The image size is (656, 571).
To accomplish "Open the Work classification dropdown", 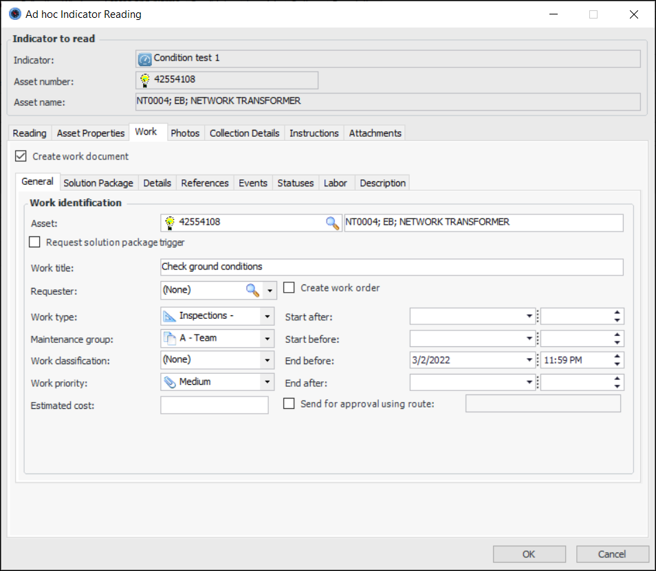I will coord(267,360).
